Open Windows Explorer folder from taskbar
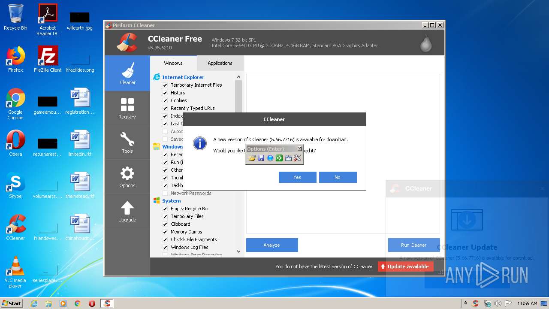 click(x=48, y=303)
